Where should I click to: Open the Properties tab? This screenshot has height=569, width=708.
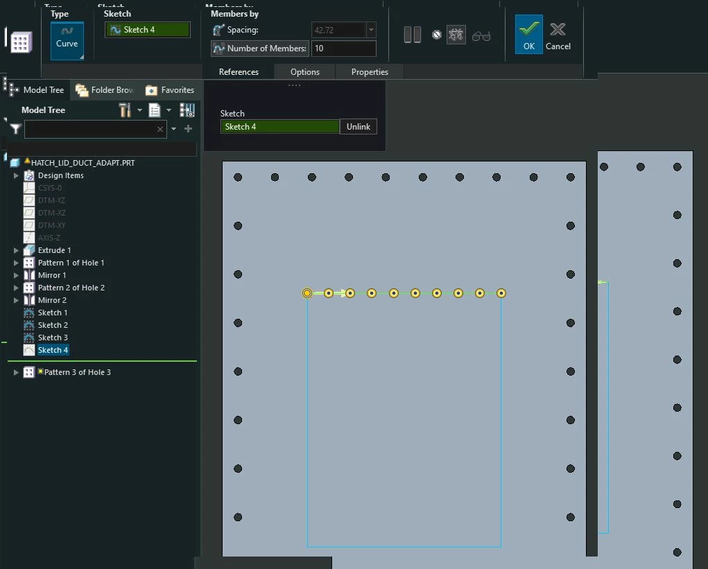(370, 72)
